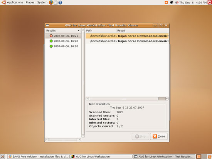Click the red power icon in panel
The width and height of the screenshot is (212, 159).
tap(210, 2)
